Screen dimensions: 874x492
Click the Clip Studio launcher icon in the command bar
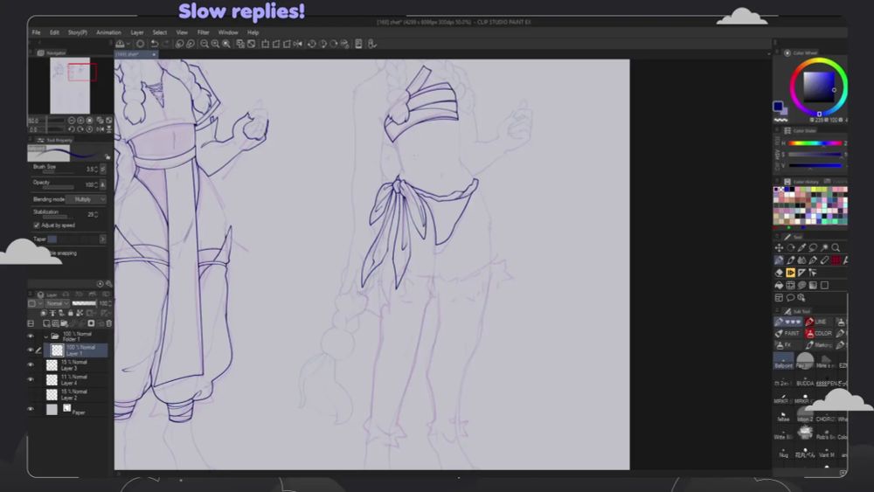point(120,44)
